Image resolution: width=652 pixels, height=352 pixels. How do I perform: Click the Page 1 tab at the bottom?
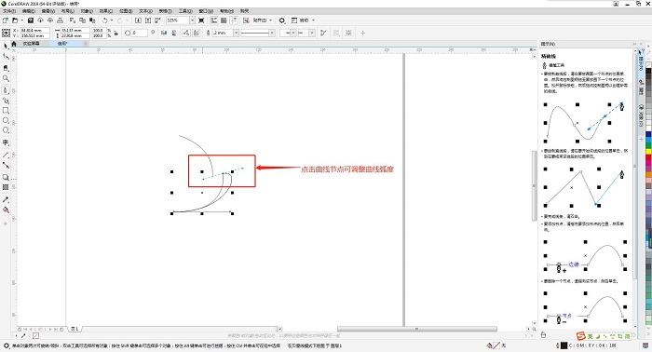coord(74,329)
